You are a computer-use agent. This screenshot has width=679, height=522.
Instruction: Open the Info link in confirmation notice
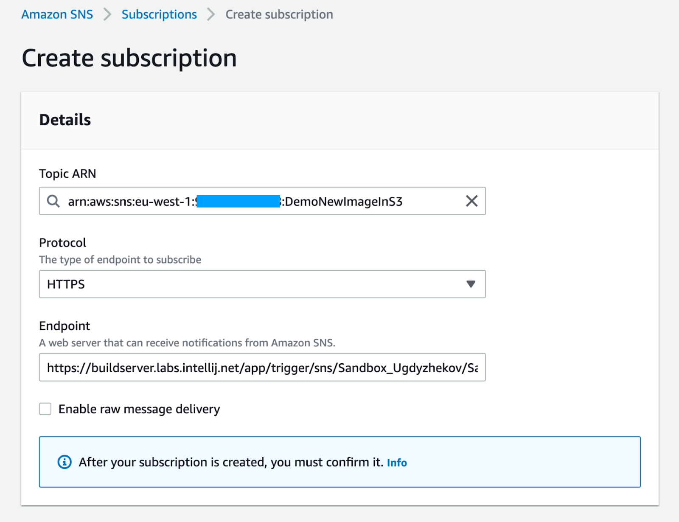point(397,463)
